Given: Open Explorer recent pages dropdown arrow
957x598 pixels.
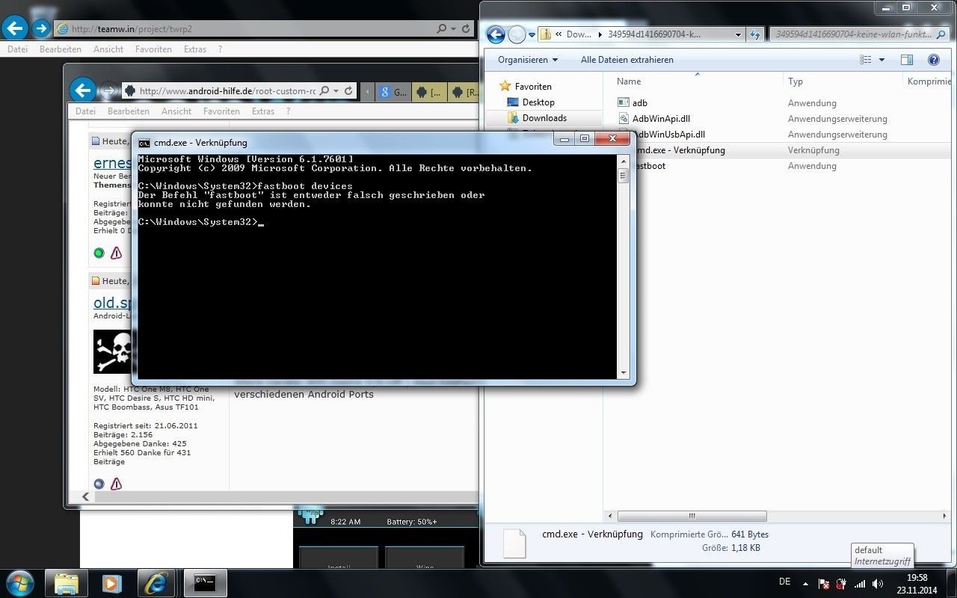Looking at the screenshot, I should (x=532, y=34).
